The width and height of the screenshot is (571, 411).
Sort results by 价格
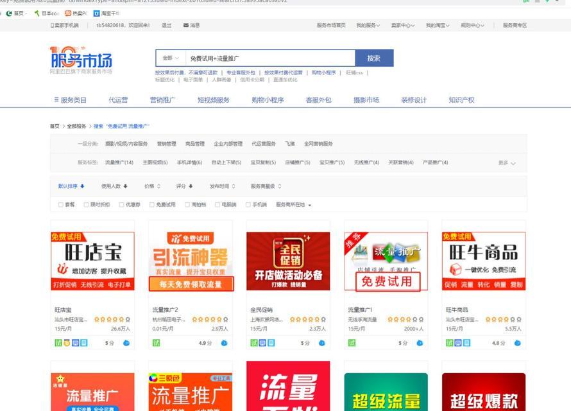pyautogui.click(x=152, y=186)
